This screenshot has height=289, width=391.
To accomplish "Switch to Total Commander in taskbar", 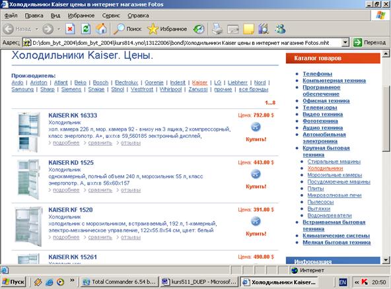I will click(120, 282).
